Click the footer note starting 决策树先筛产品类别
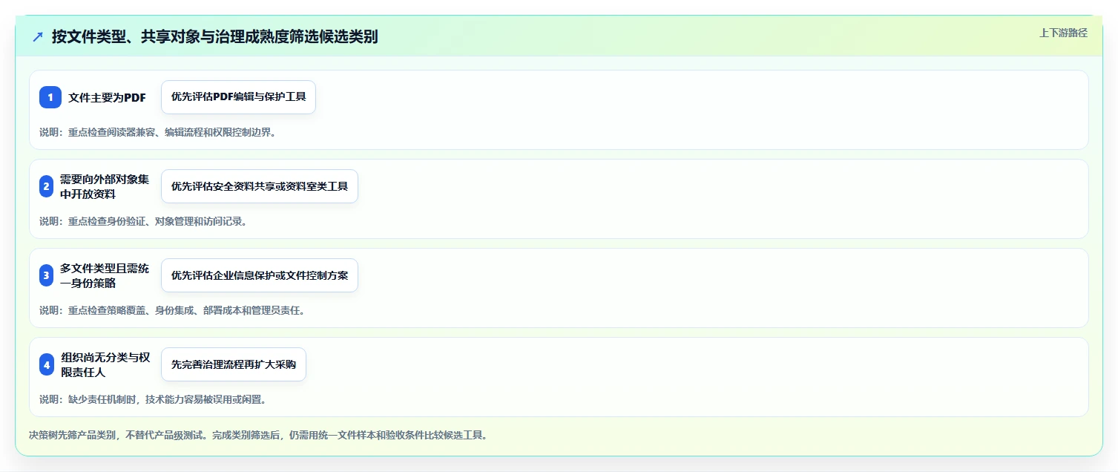The image size is (1118, 472). coord(258,435)
